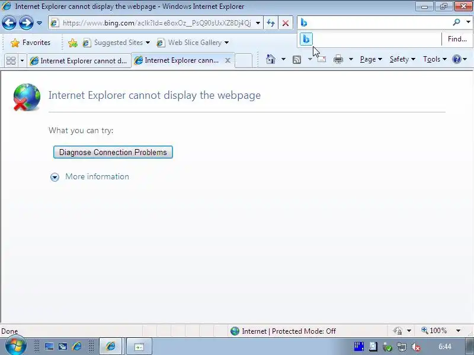Open the Help question mark menu
This screenshot has height=355, width=474.
point(459,59)
